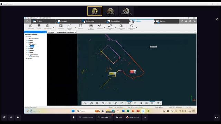Open the View Project tool

31,27
